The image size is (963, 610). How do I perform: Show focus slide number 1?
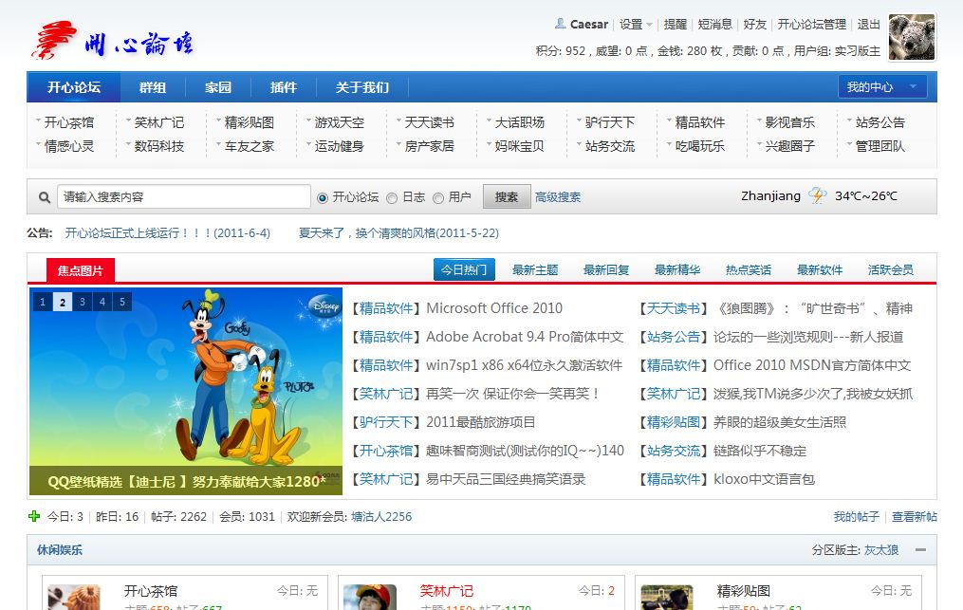coord(43,302)
